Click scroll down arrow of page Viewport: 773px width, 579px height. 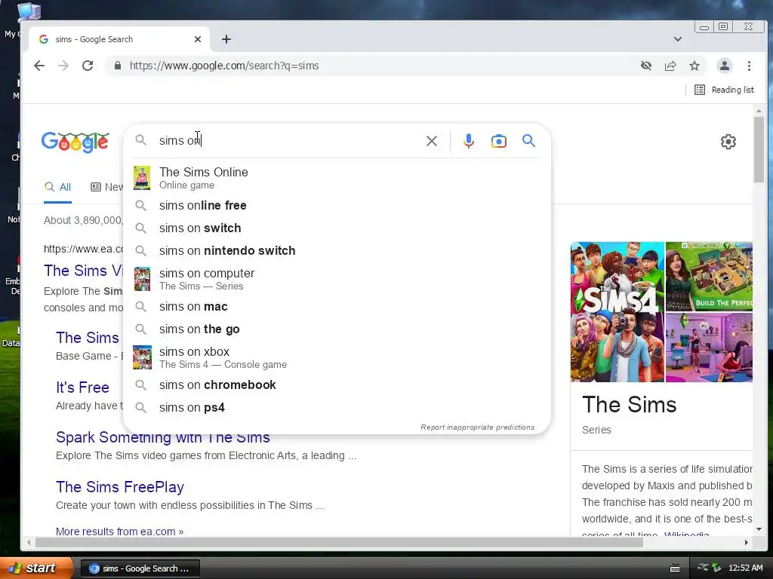click(759, 529)
